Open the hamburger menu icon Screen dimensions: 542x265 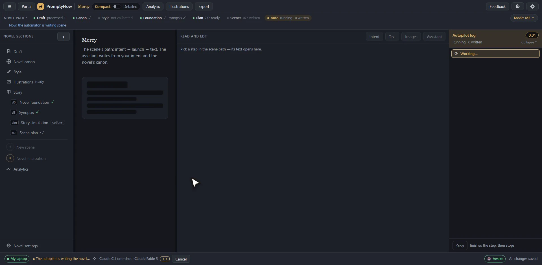click(10, 6)
